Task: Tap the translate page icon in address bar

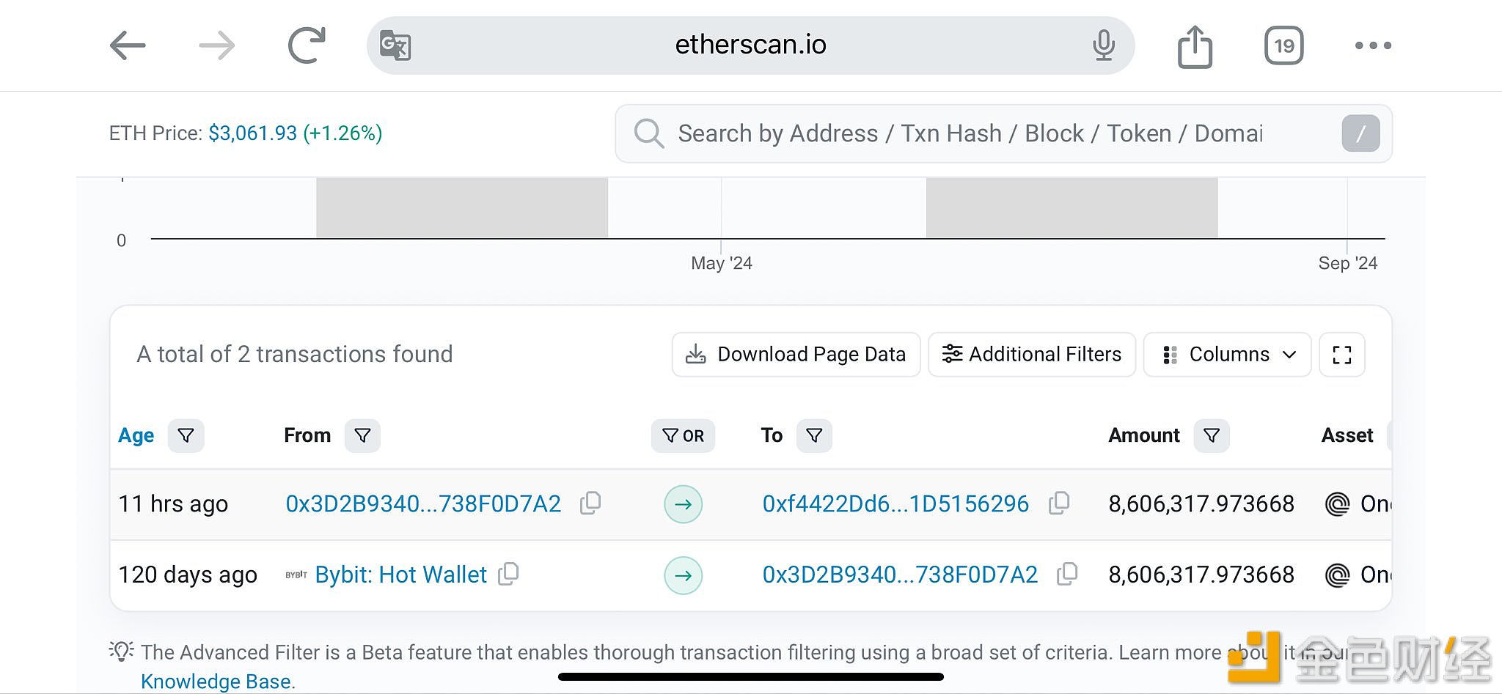Action: click(395, 45)
